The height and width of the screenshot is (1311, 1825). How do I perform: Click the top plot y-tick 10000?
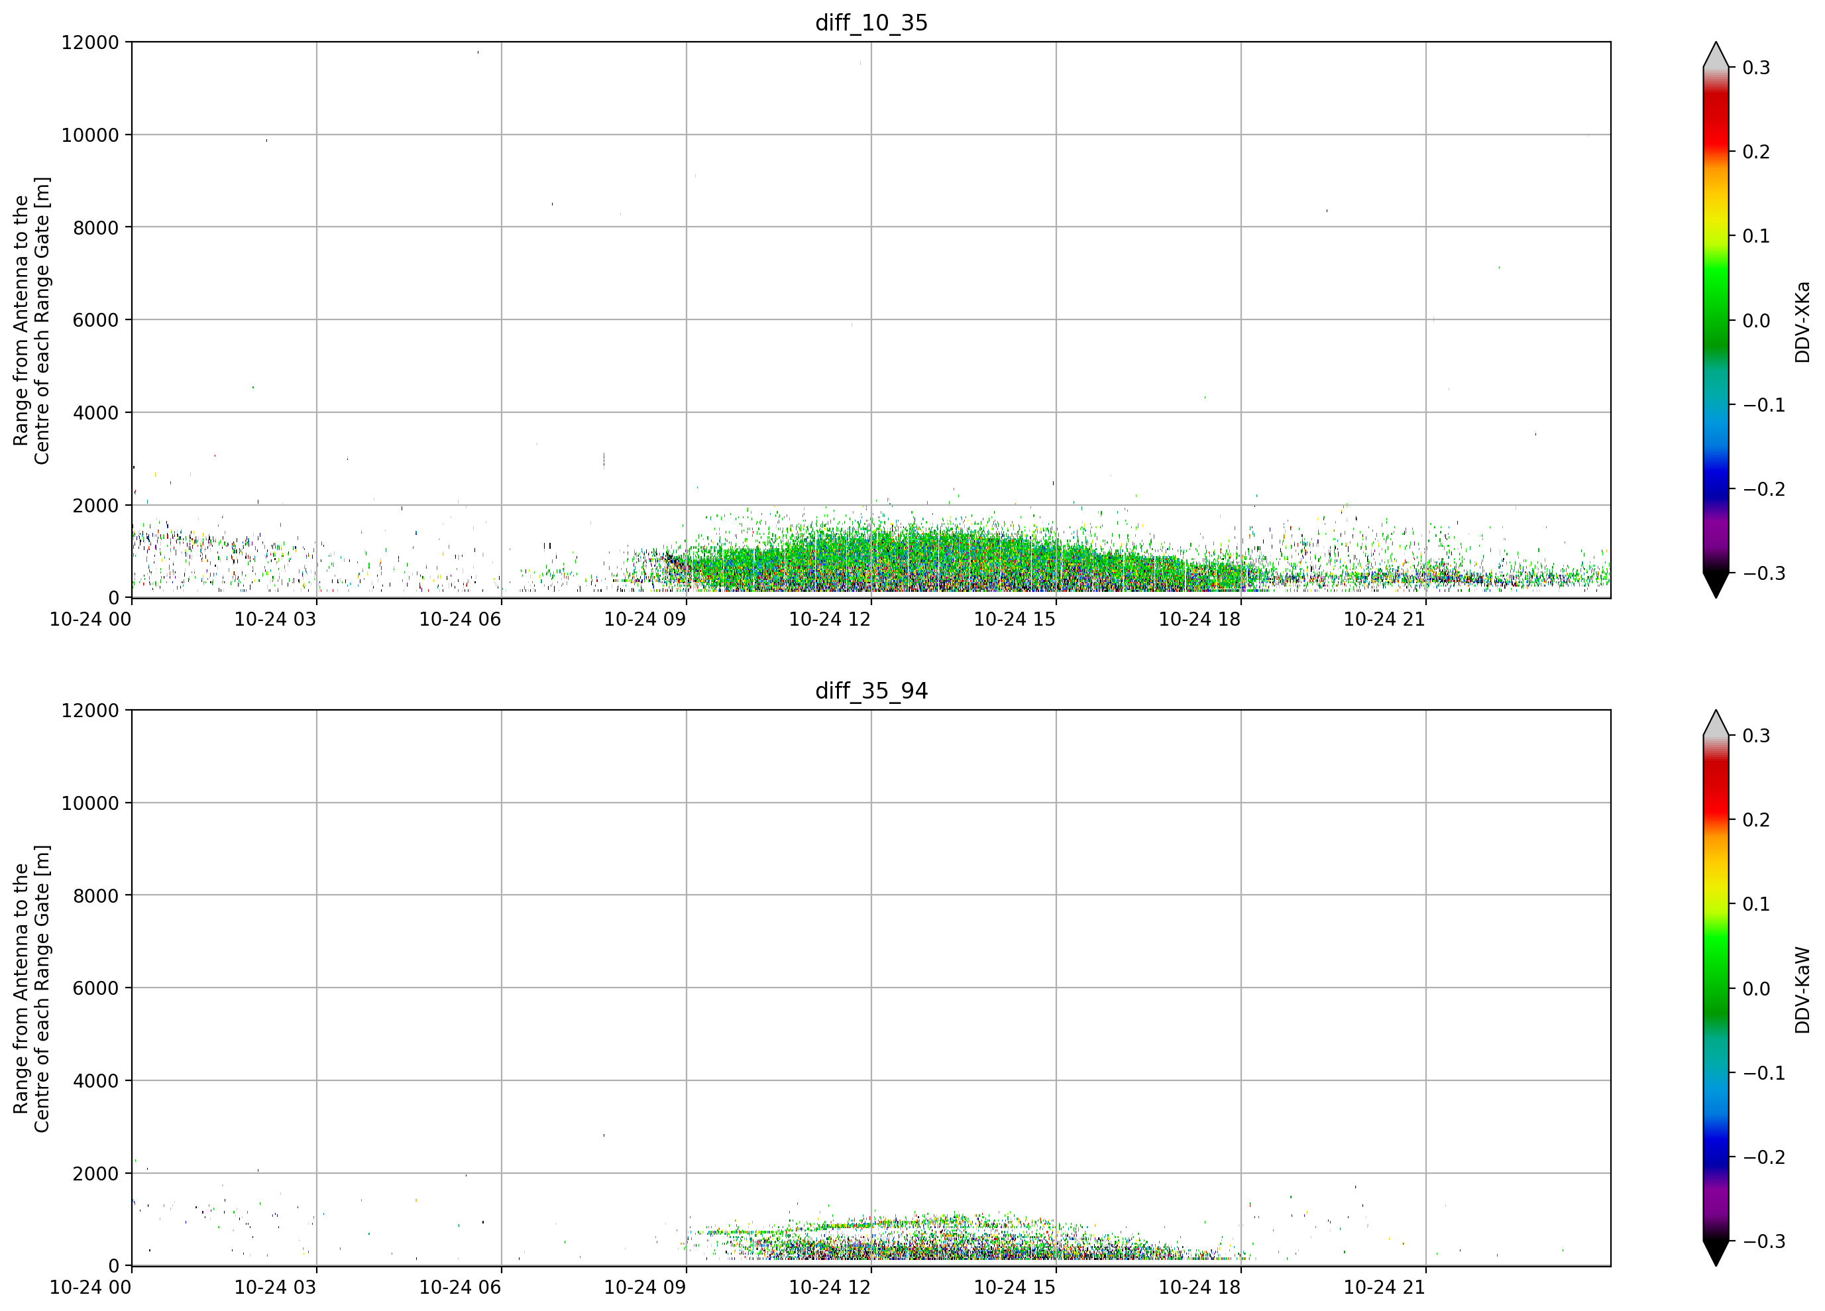click(x=90, y=135)
